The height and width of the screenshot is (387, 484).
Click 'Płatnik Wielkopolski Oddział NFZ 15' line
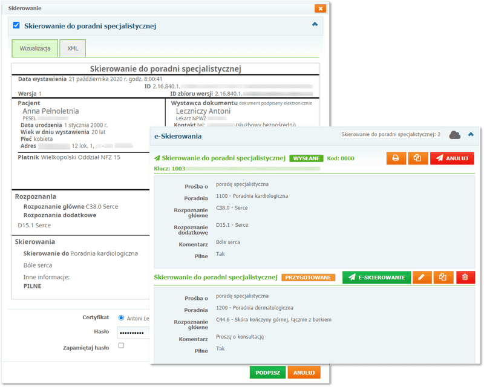69,157
